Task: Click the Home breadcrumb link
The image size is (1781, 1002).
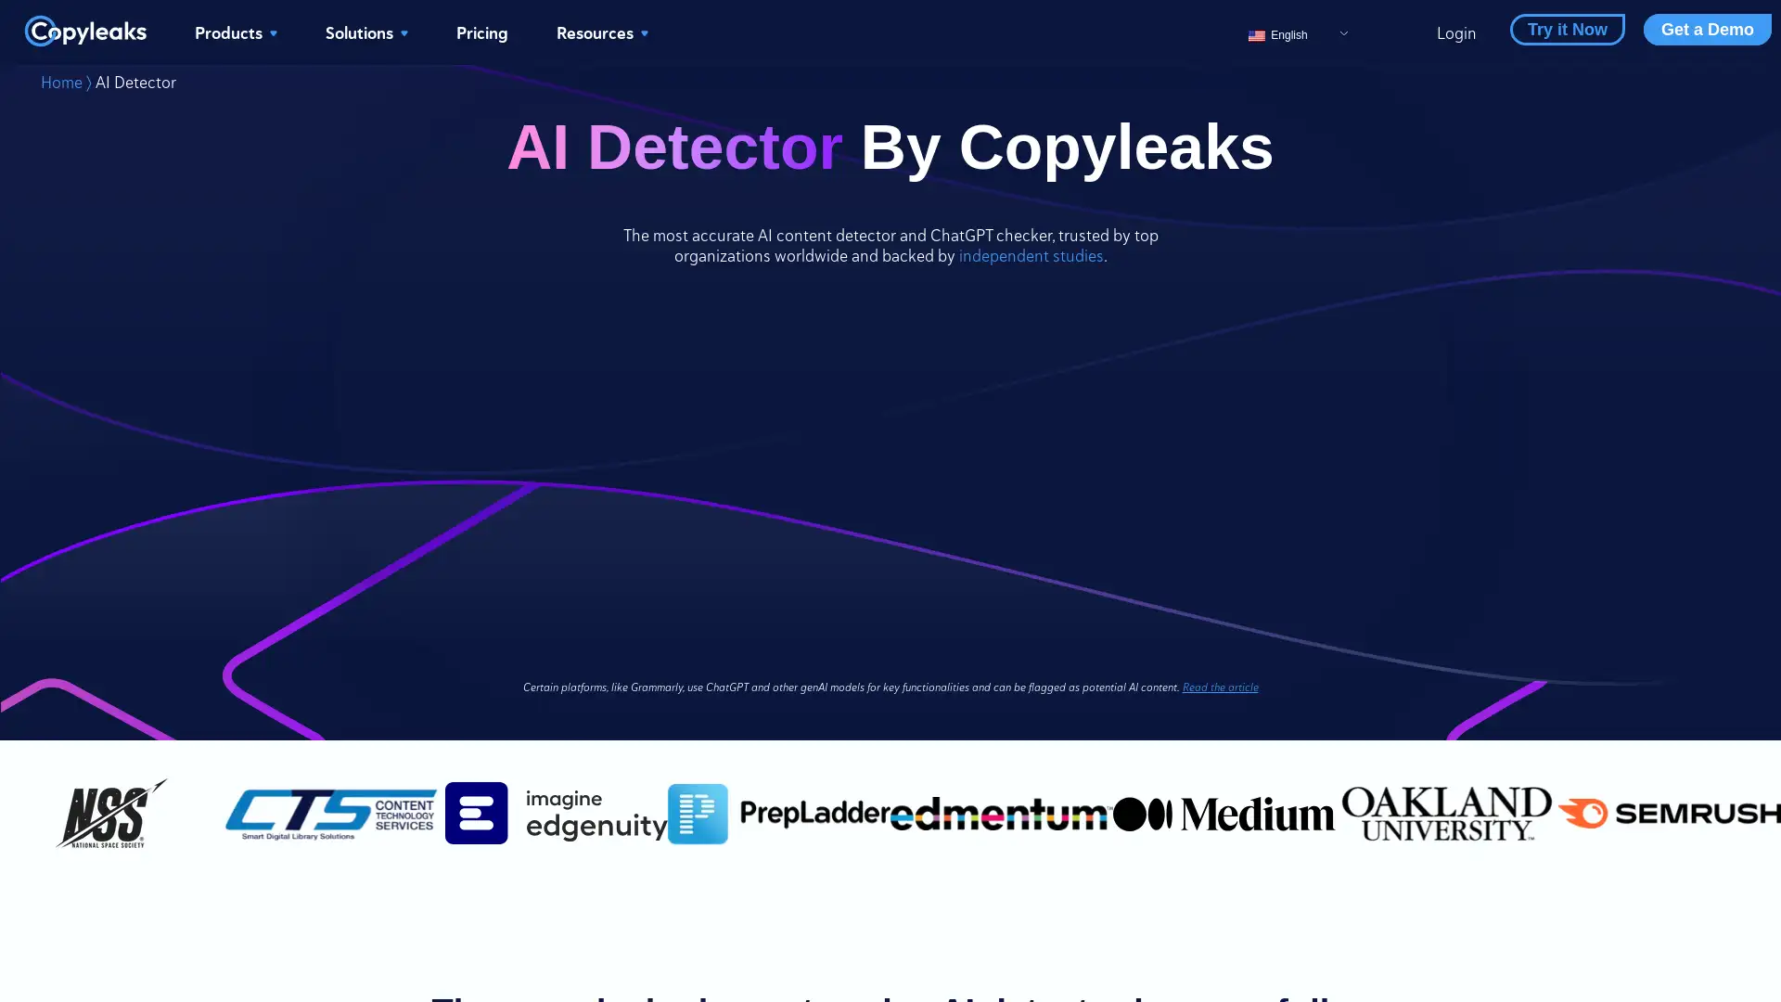Action: [61, 81]
